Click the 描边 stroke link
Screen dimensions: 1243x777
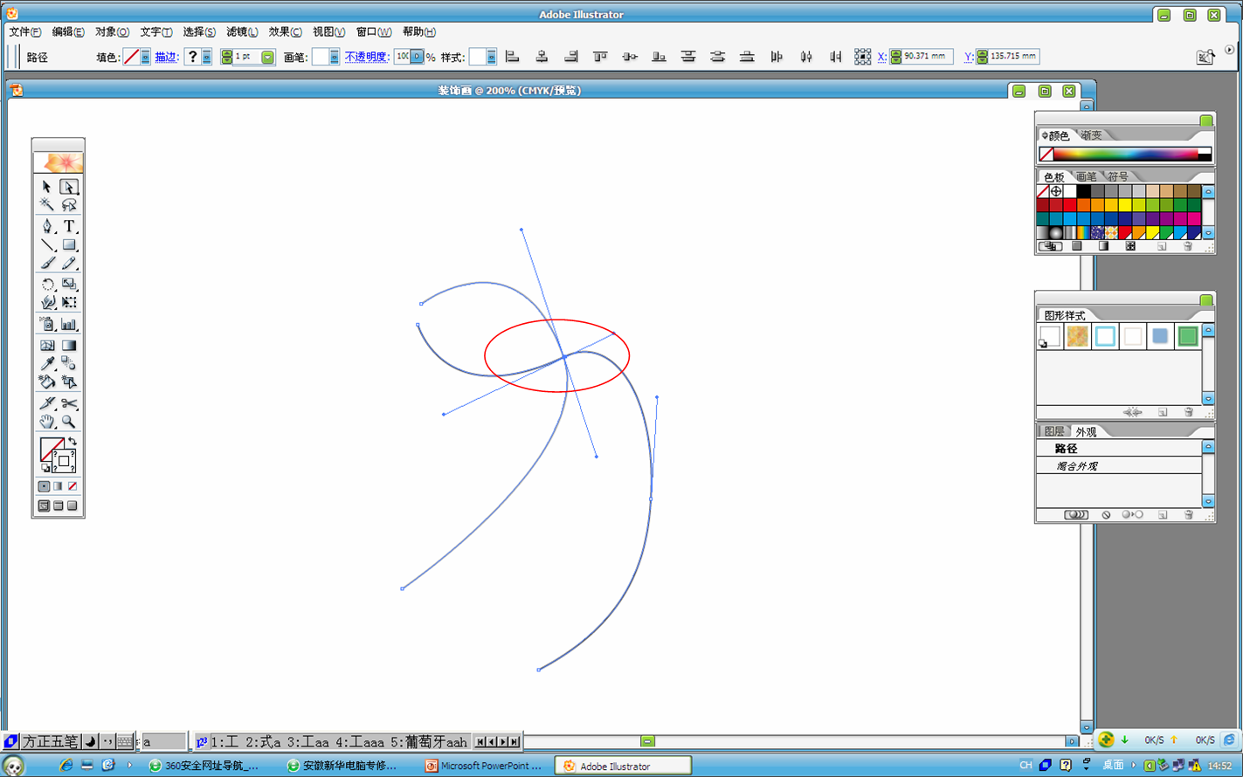point(166,57)
